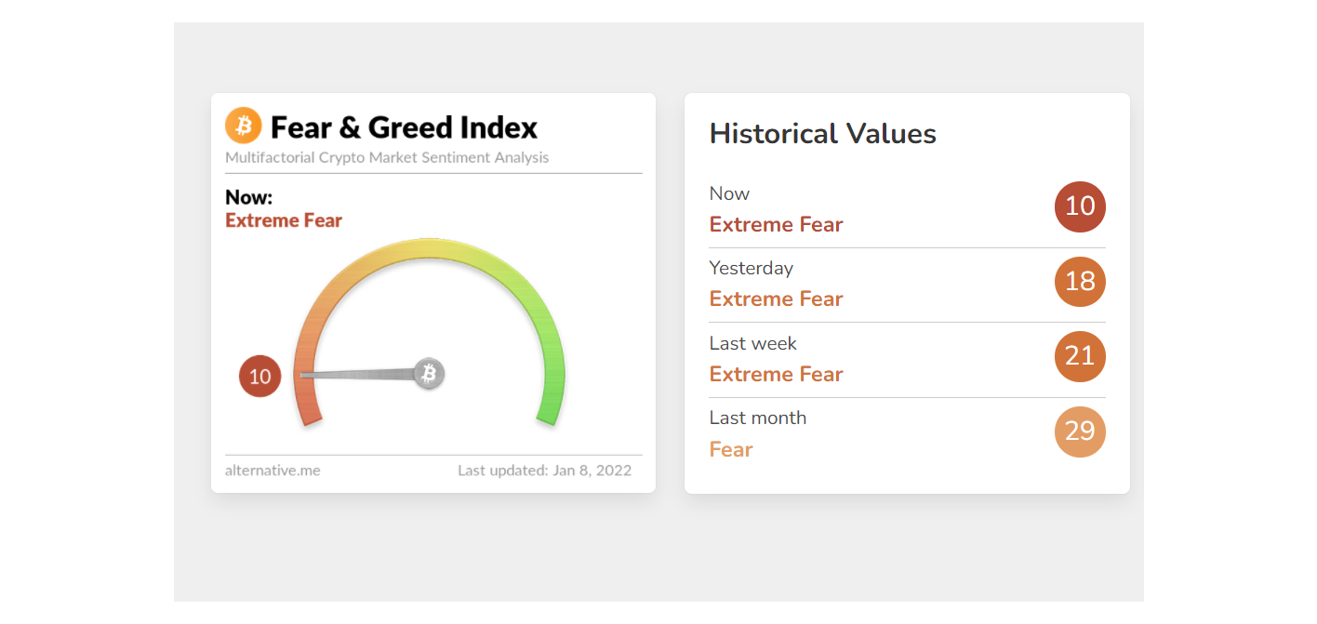
Task: Open the alternative.me source link
Action: click(x=273, y=471)
